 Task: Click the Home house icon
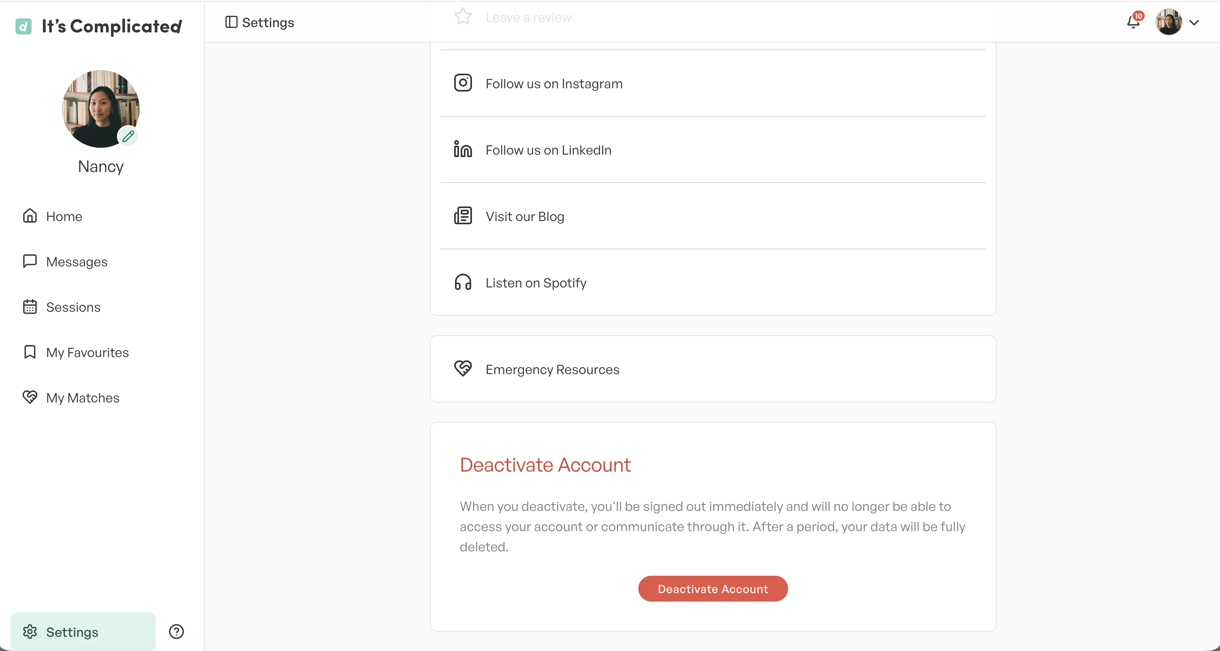point(30,216)
